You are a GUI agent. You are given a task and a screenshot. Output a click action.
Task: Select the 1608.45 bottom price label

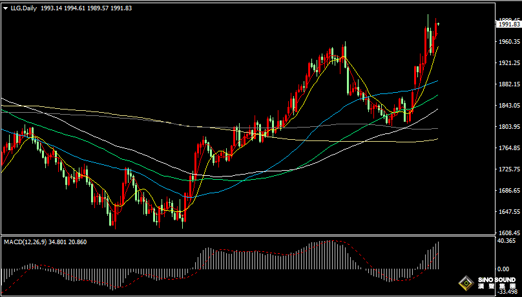pyautogui.click(x=508, y=233)
